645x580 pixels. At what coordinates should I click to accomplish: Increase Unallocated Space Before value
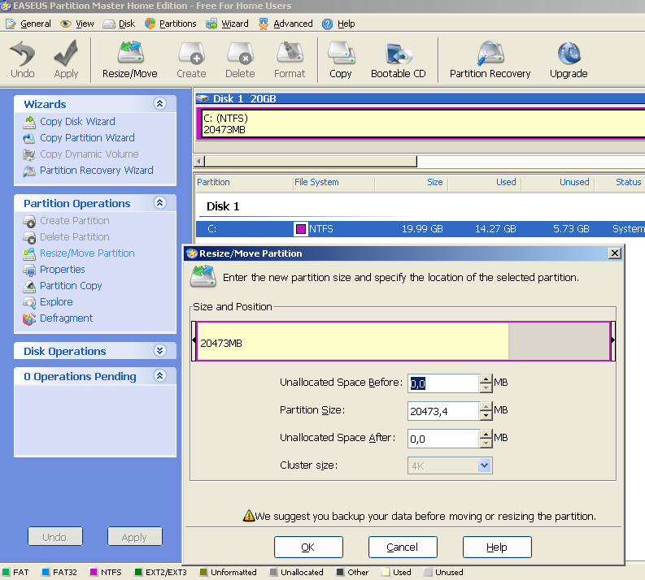tap(486, 379)
